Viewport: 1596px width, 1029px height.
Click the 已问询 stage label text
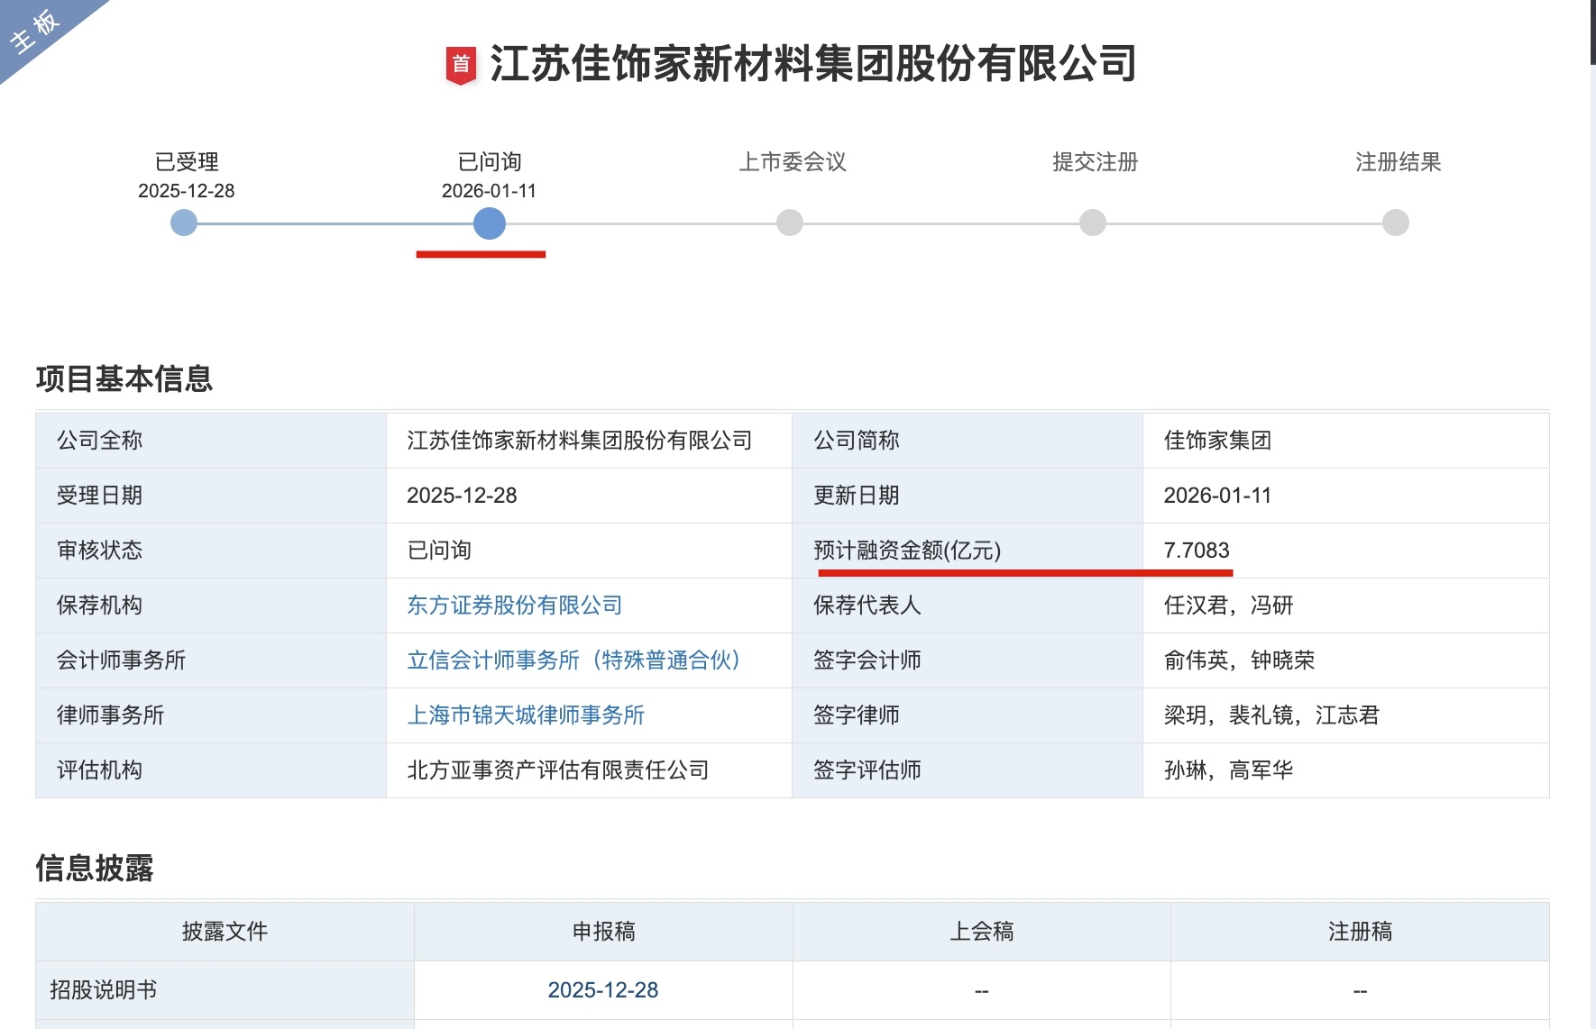[490, 162]
